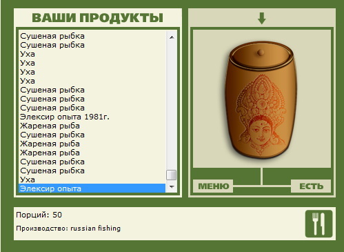Click the green down arrow icon
Image resolution: width=344 pixels, height=252 pixels.
pyautogui.click(x=262, y=19)
